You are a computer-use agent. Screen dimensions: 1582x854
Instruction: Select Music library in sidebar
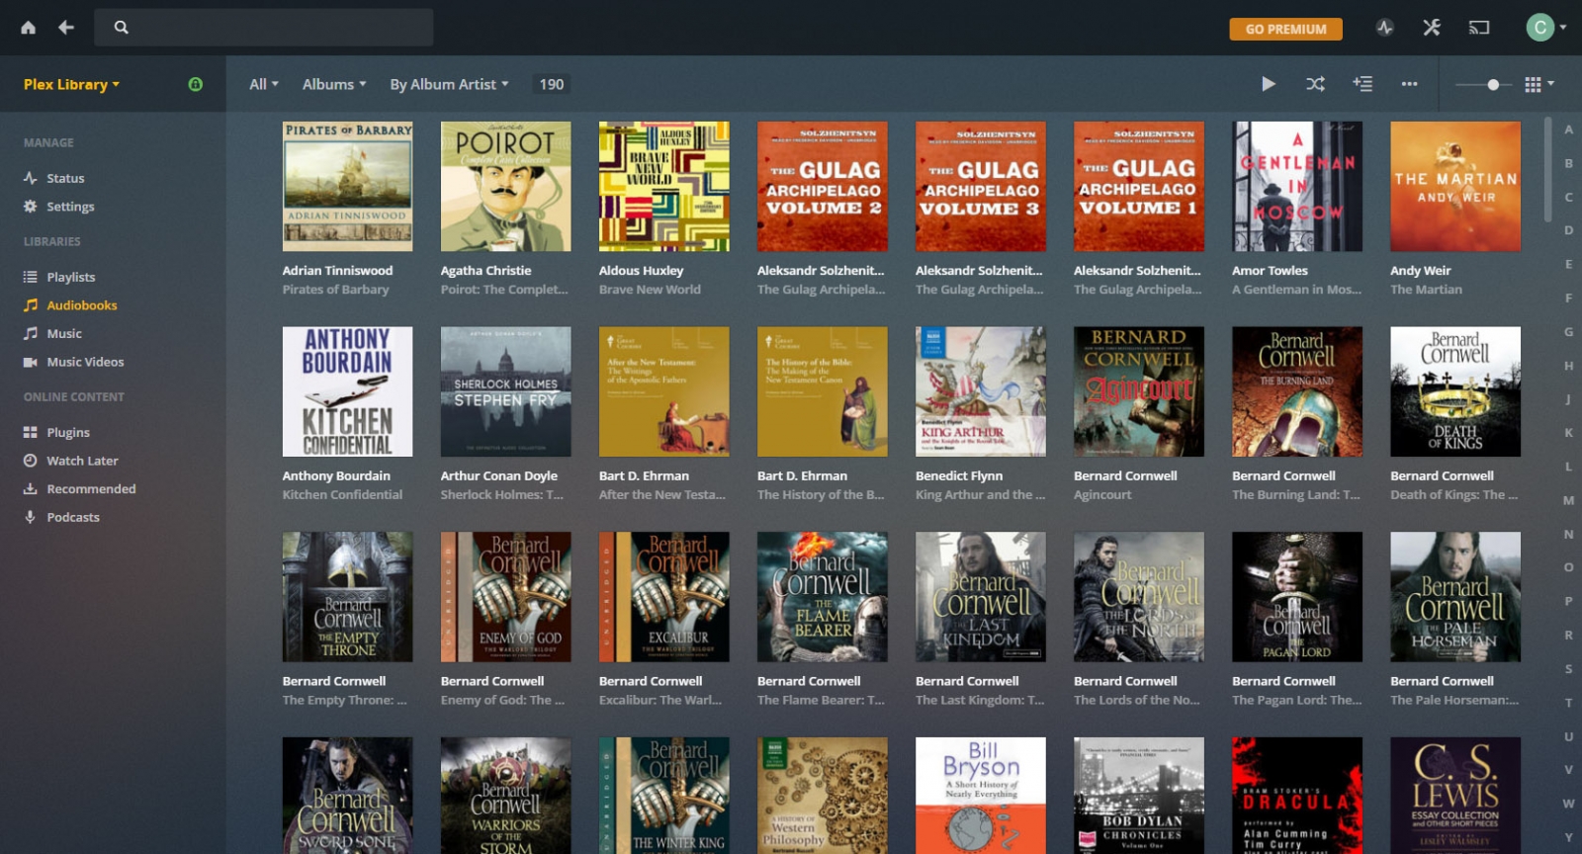coord(64,334)
